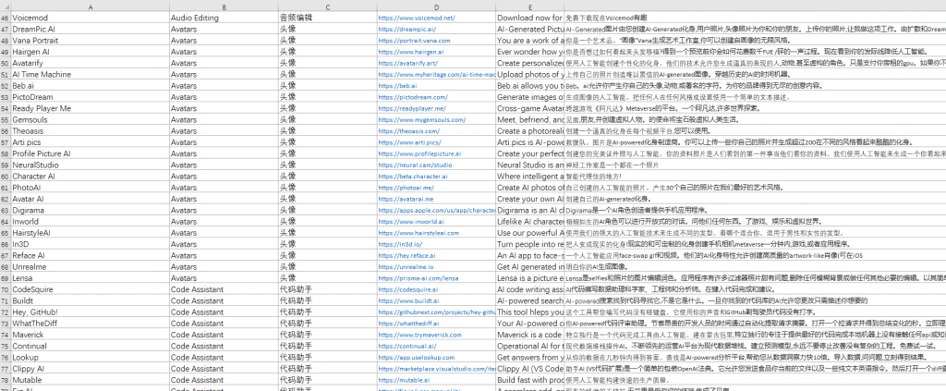Select the "AI Time Machine" cell
Viewport: 946px width, 391px height.
click(x=90, y=74)
